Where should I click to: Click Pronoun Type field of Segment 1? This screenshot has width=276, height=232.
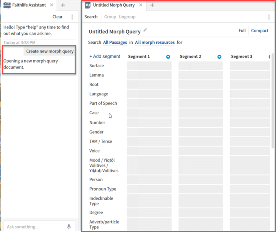[x=149, y=189]
